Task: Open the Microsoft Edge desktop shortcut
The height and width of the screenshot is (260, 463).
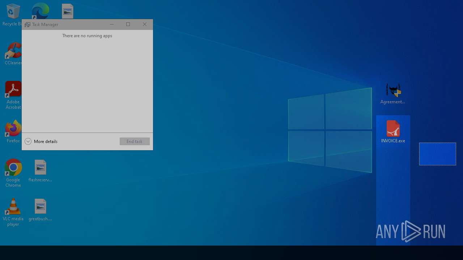Action: pyautogui.click(x=40, y=11)
